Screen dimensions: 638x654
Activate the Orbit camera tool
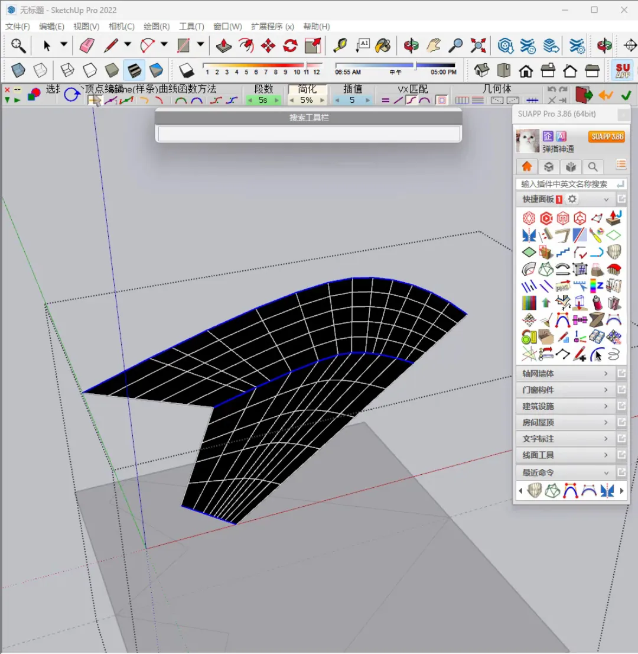[411, 45]
